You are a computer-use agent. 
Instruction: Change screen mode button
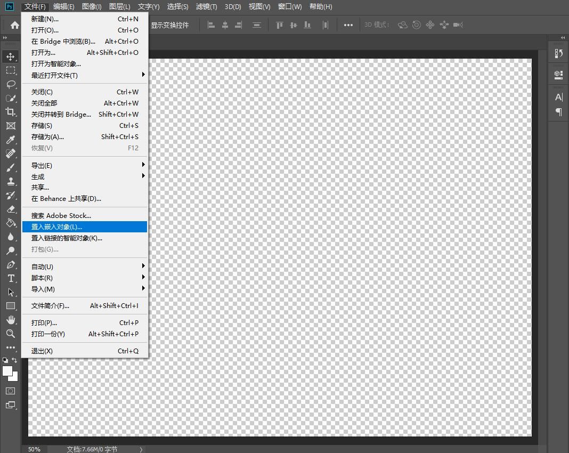click(11, 405)
